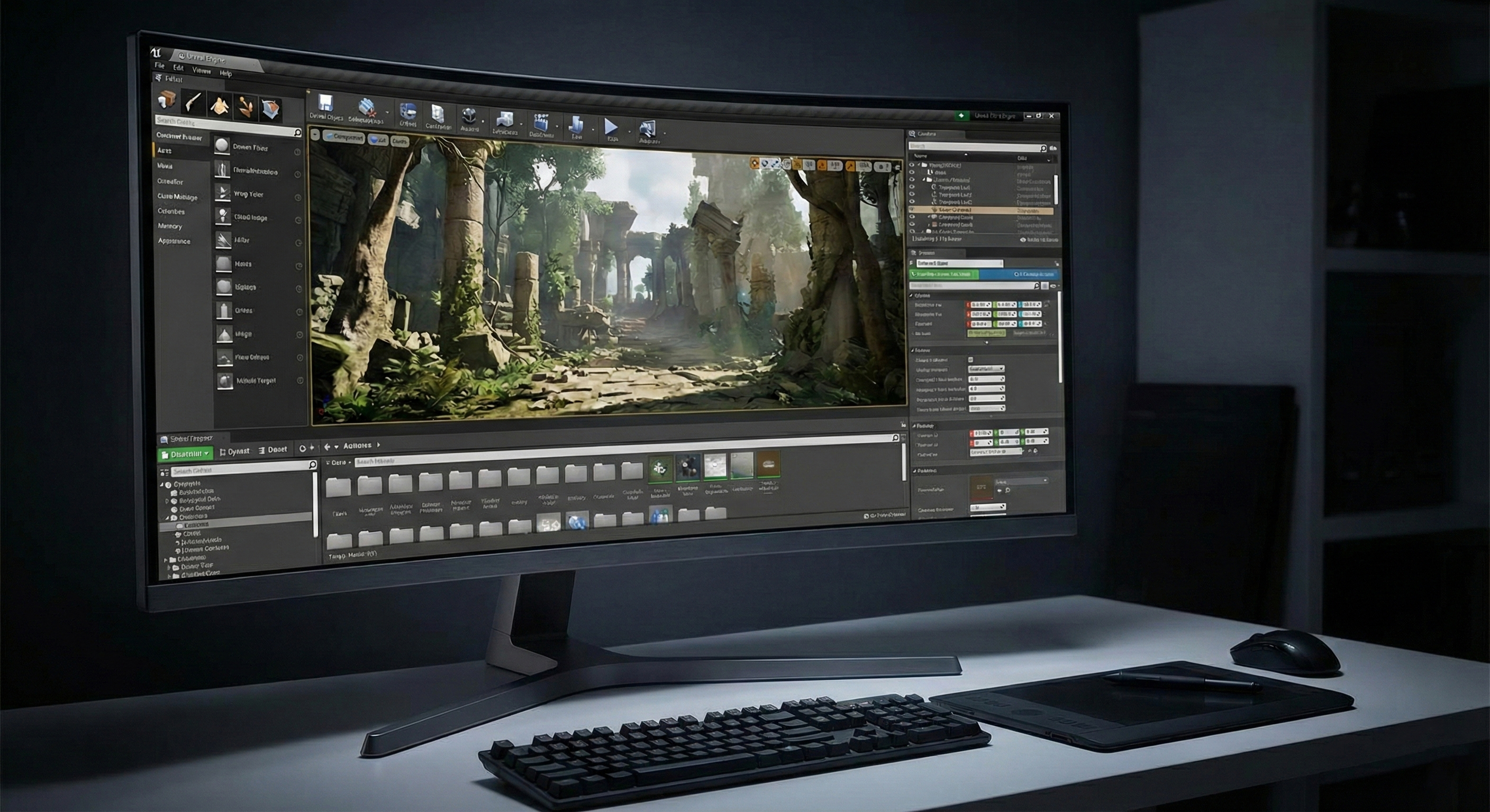Click the floppy-disk Save icon in the toolbar
This screenshot has height=812, width=1490.
coord(325,103)
